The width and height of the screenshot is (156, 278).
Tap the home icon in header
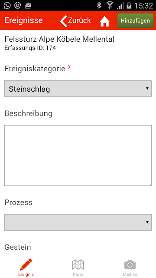pyautogui.click(x=104, y=22)
